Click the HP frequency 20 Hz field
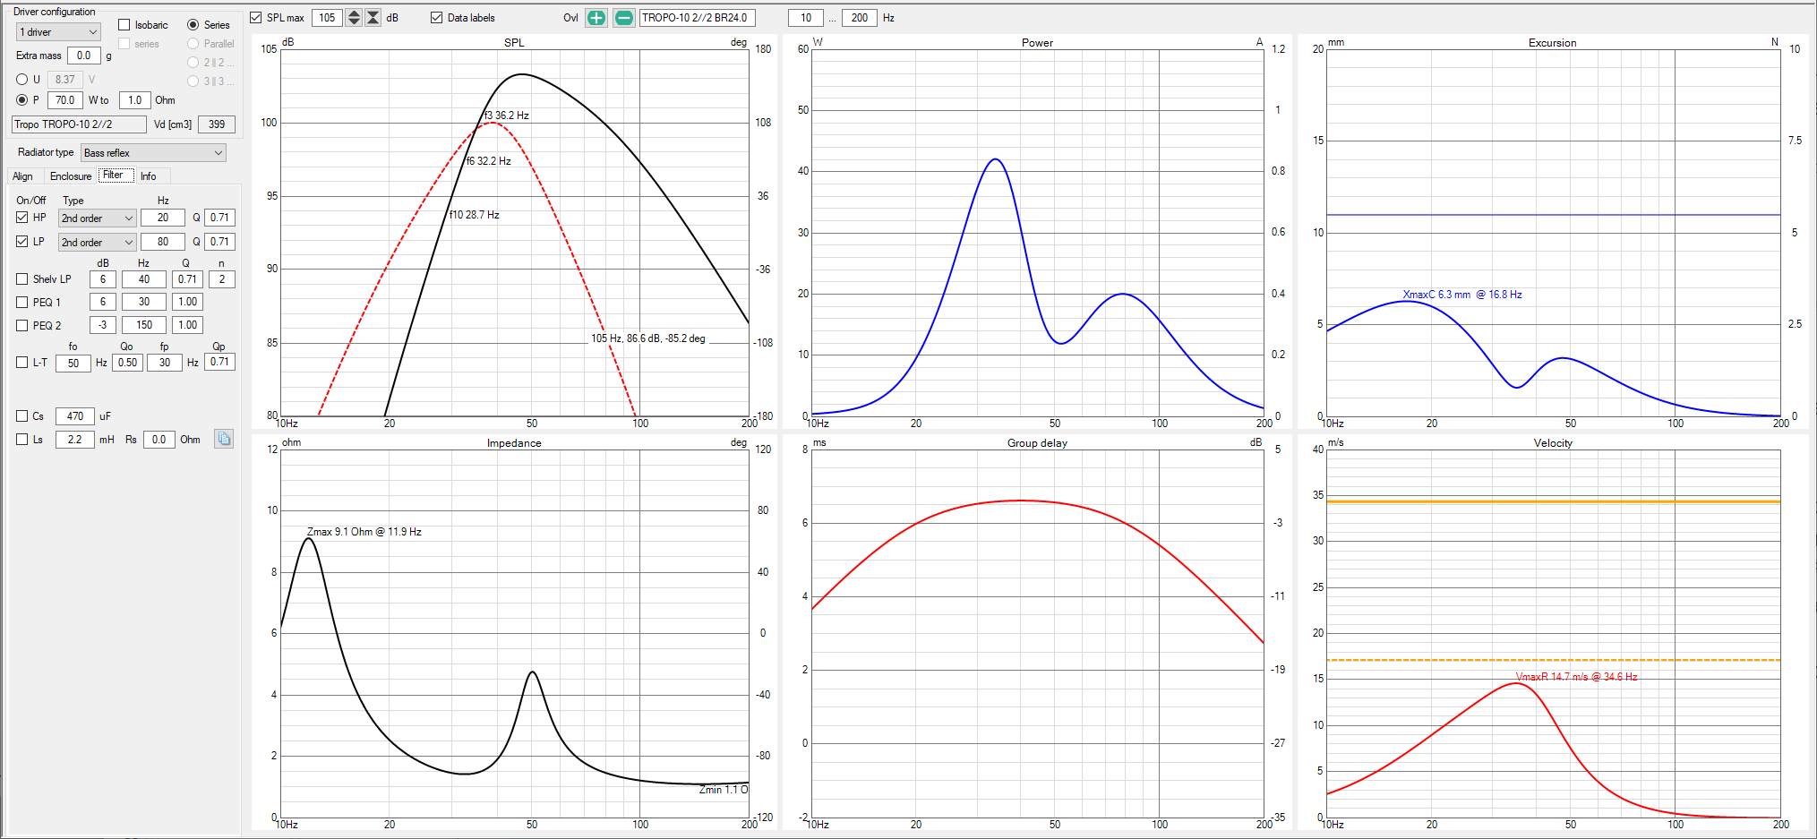This screenshot has height=839, width=1817. tap(163, 218)
